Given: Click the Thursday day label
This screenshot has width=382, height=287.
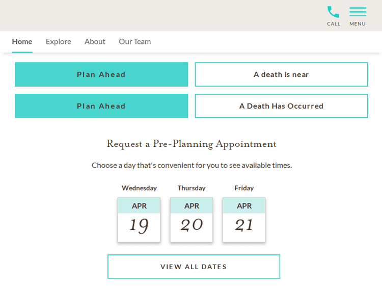Looking at the screenshot, I should point(192,188).
